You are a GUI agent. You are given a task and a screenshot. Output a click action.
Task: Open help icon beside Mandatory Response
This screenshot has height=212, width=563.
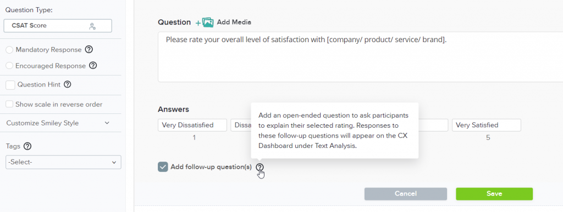click(x=89, y=50)
